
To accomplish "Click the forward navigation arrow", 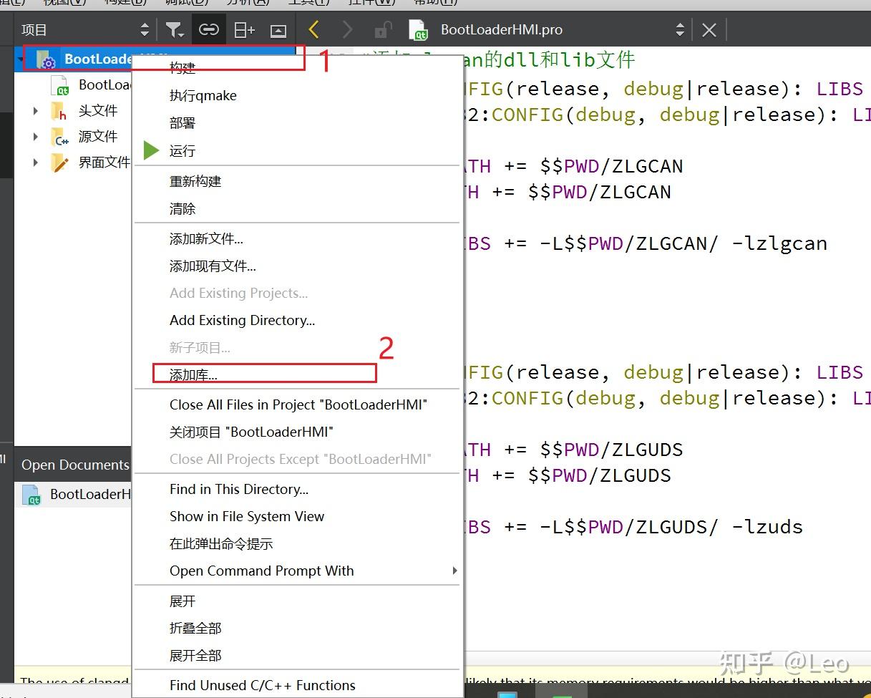I will tap(347, 29).
